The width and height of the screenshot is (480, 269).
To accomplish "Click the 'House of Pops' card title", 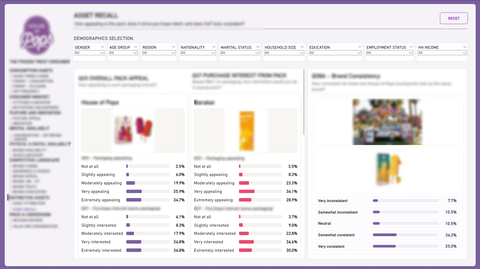I will (x=100, y=103).
